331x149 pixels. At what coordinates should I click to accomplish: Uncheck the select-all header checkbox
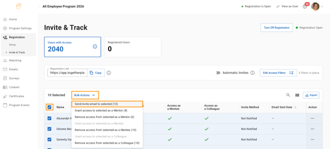click(x=50, y=107)
